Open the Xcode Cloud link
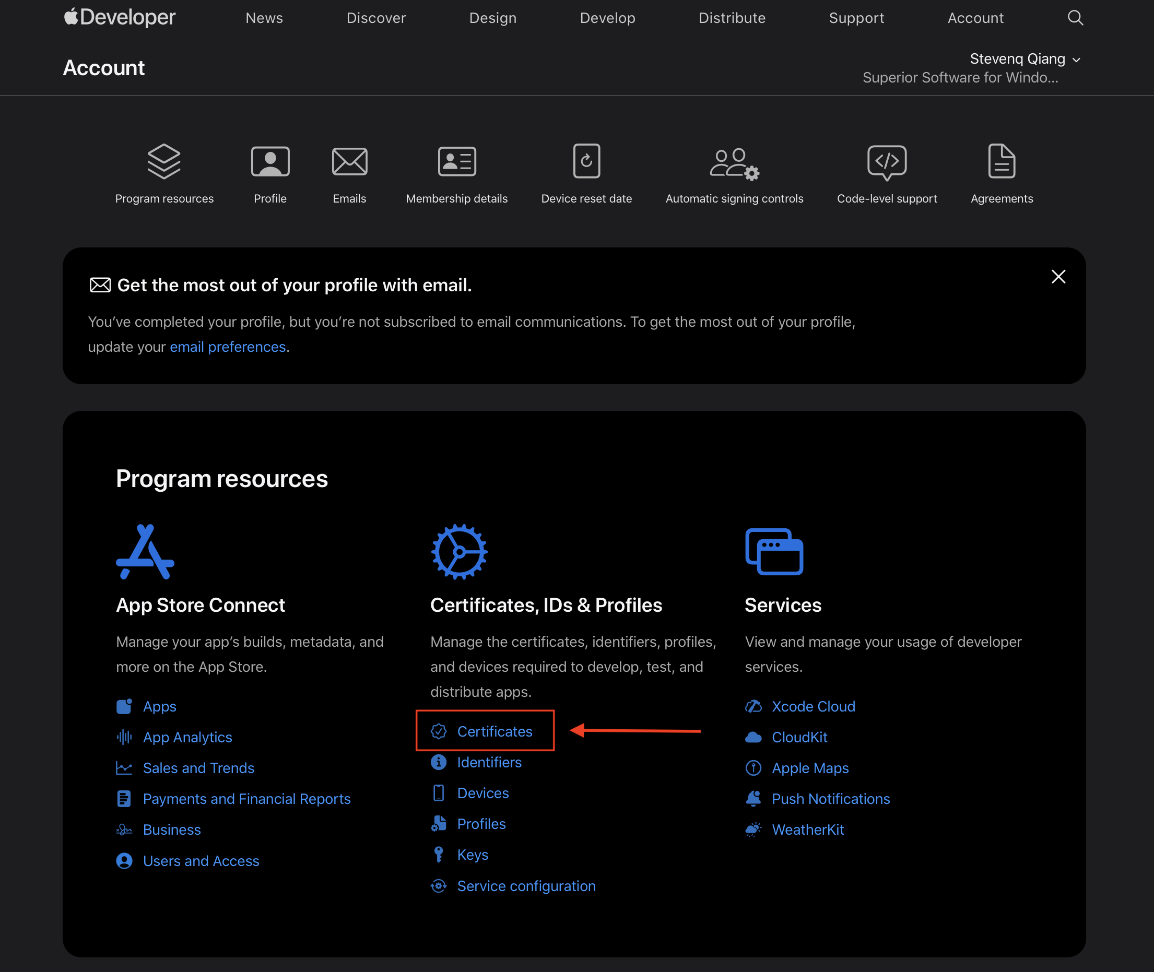The width and height of the screenshot is (1154, 972). [814, 706]
